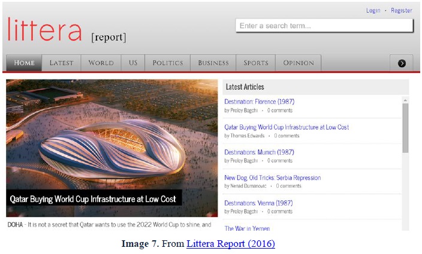Open 'New Dog, Old Tricks: Serbia Repression'

(272, 178)
